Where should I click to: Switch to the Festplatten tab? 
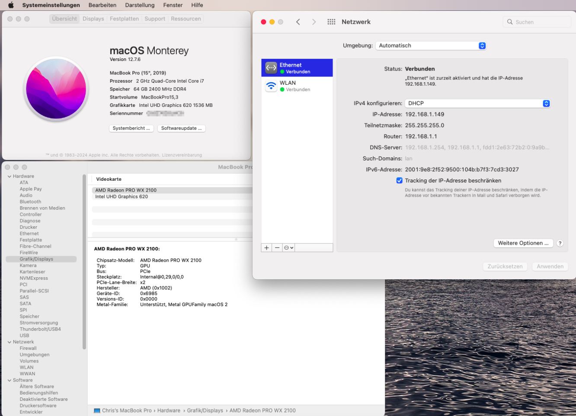[124, 19]
